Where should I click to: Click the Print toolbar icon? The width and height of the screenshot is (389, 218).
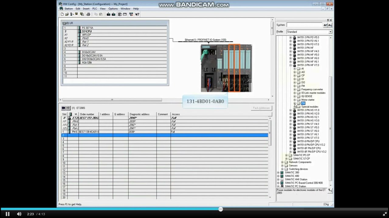click(88, 14)
